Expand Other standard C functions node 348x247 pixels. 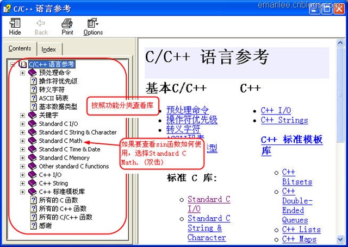click(x=22, y=166)
